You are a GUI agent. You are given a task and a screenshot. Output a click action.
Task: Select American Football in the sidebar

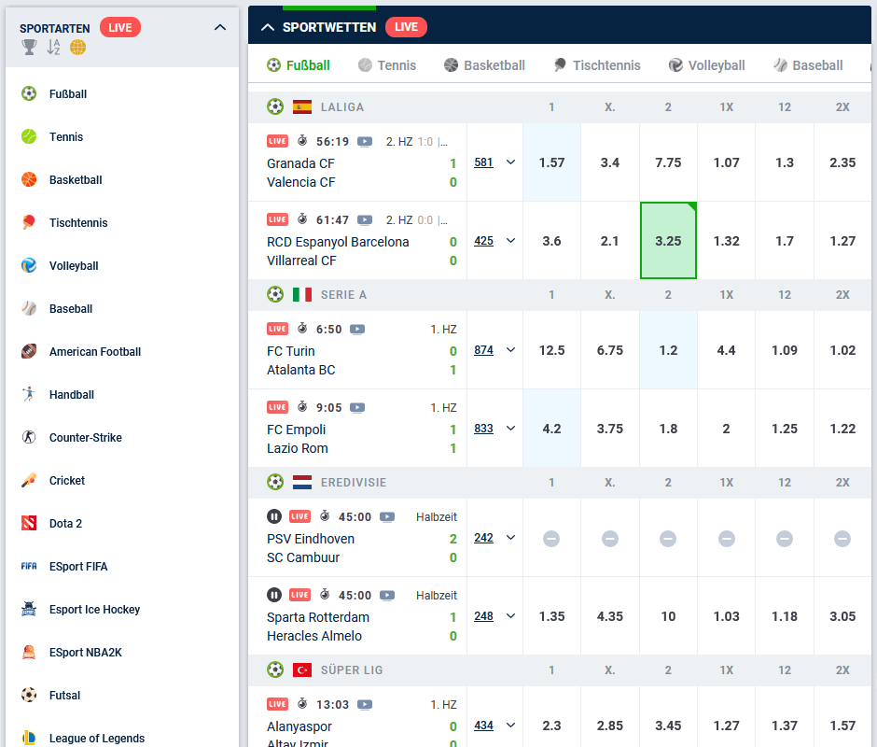[95, 352]
